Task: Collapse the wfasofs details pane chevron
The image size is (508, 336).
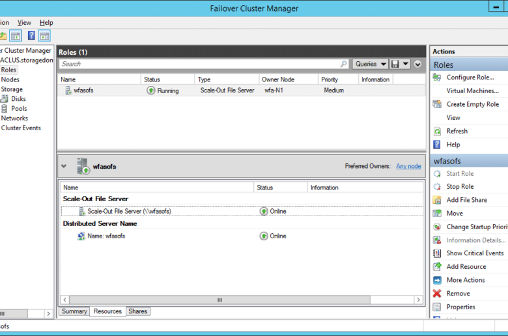Action: 64,166
